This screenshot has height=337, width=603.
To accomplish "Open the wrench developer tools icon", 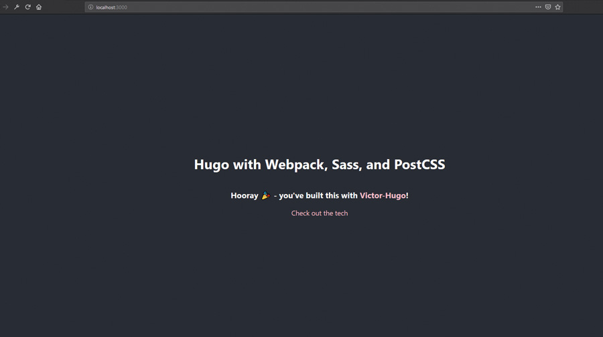I will pyautogui.click(x=17, y=7).
